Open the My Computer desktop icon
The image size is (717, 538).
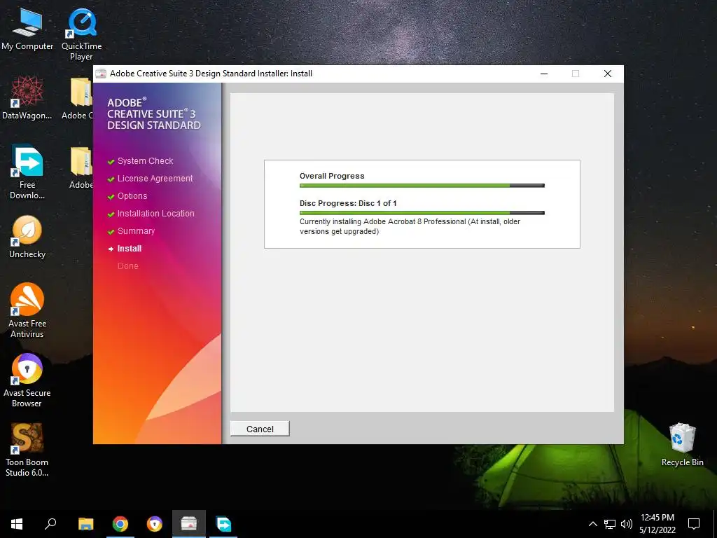click(x=27, y=29)
